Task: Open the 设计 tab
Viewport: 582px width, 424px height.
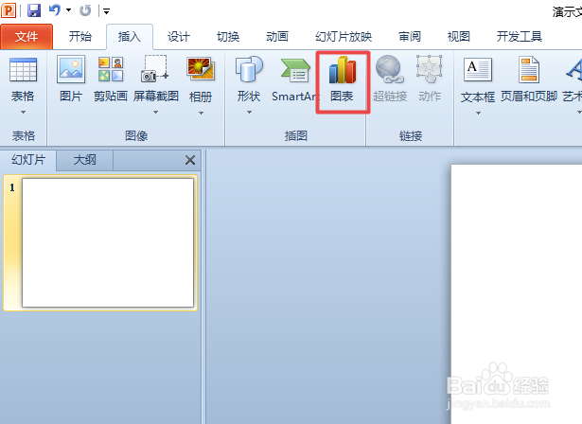Action: click(x=179, y=36)
